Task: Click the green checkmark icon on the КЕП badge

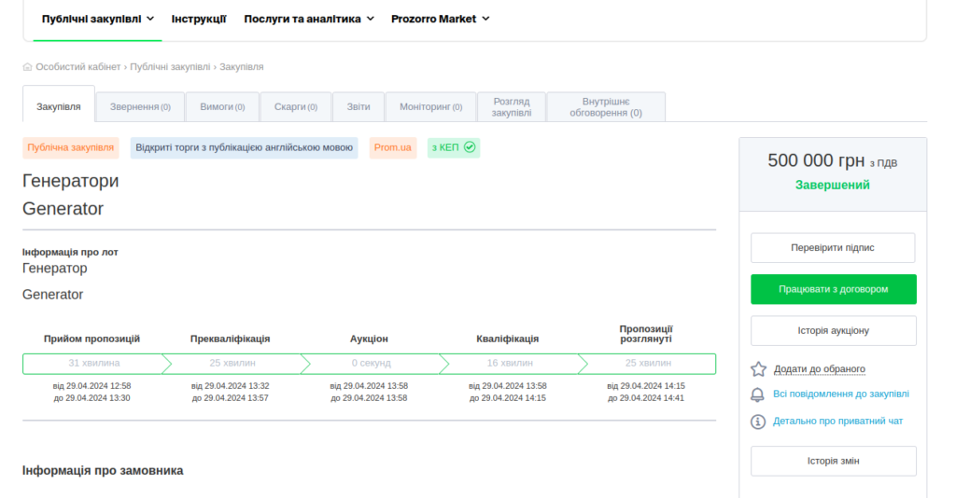Action: coord(470,147)
